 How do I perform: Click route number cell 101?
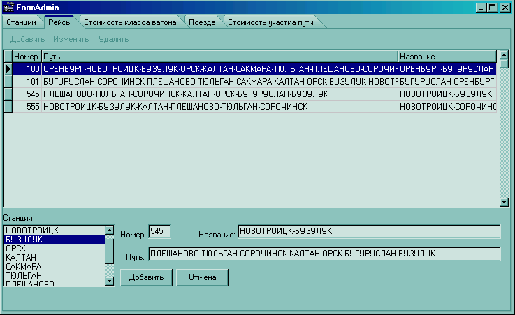[27, 82]
